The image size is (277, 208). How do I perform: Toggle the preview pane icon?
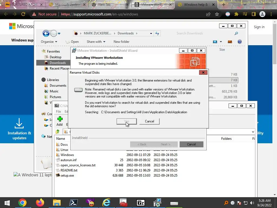230,42
